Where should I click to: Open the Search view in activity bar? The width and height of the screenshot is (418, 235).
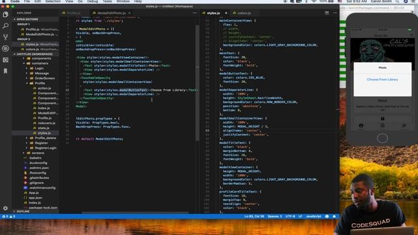coord(5,26)
